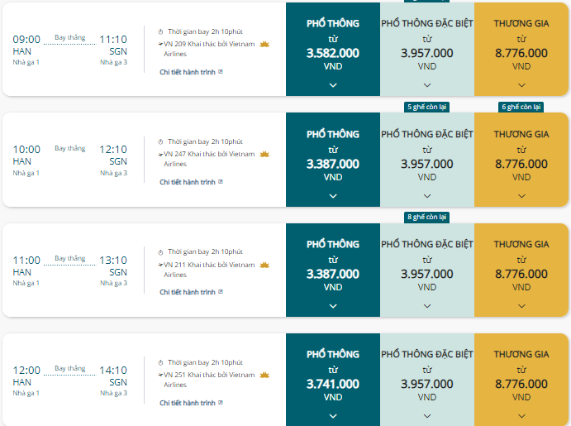Expand Phổ Thông Đặc Biệt chevron on 11:00 flight
This screenshot has width=571, height=426.
(x=427, y=306)
